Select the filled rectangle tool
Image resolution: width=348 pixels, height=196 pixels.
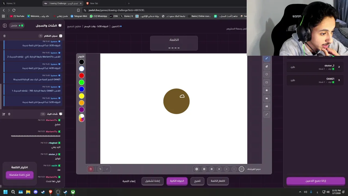[267, 98]
